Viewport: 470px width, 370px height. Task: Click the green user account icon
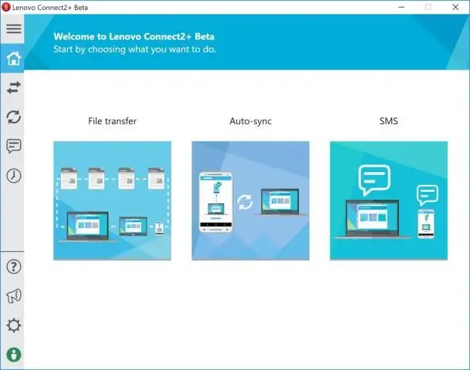tap(13, 355)
